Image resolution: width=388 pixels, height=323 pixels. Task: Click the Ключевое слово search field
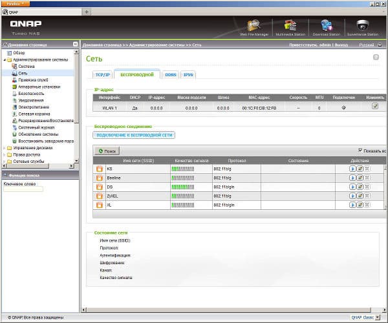(23, 189)
